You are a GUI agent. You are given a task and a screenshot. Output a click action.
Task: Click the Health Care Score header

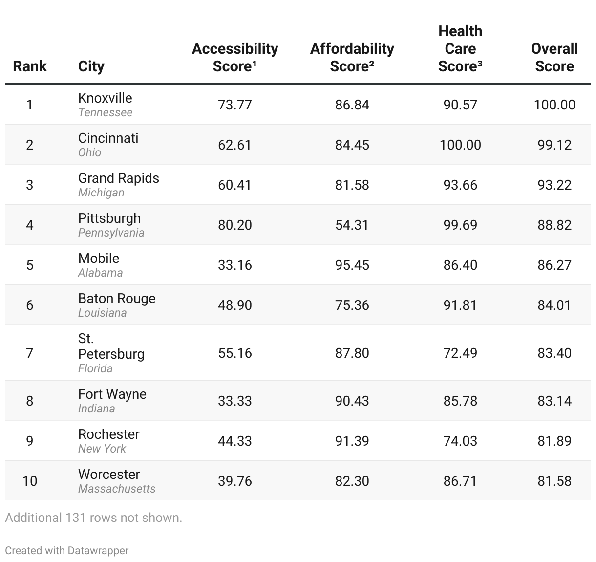pyautogui.click(x=460, y=48)
